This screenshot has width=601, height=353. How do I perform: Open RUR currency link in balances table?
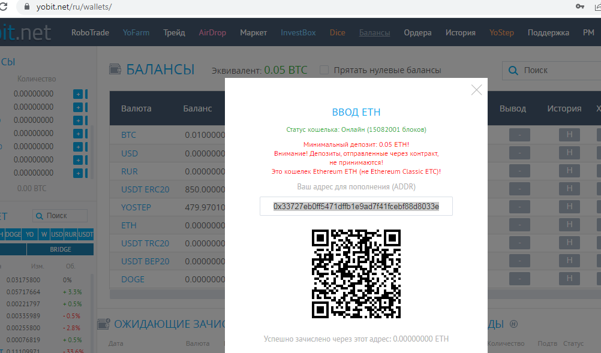[x=129, y=171]
